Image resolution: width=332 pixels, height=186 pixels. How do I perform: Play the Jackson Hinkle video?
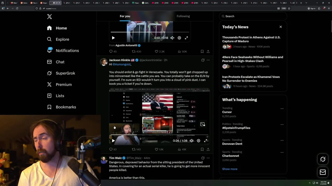click(x=113, y=141)
